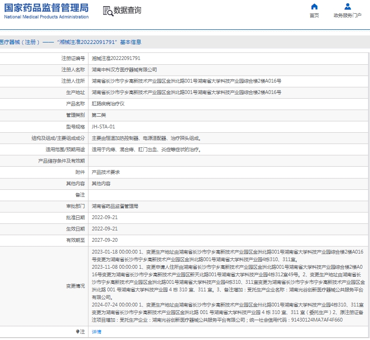The image size is (370, 340).
Task: Click the model value JH-STA-01
Action: (103, 127)
